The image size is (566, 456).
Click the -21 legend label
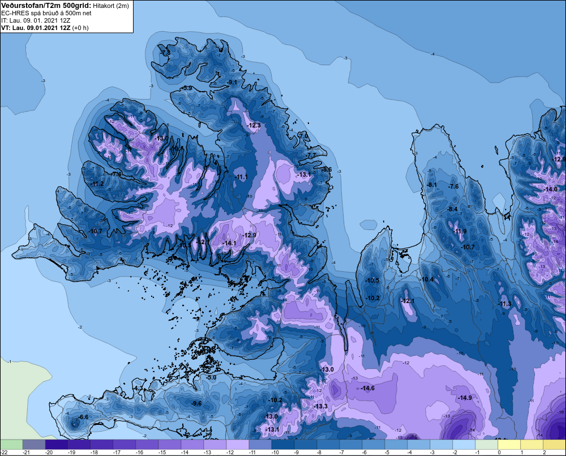click(x=26, y=453)
